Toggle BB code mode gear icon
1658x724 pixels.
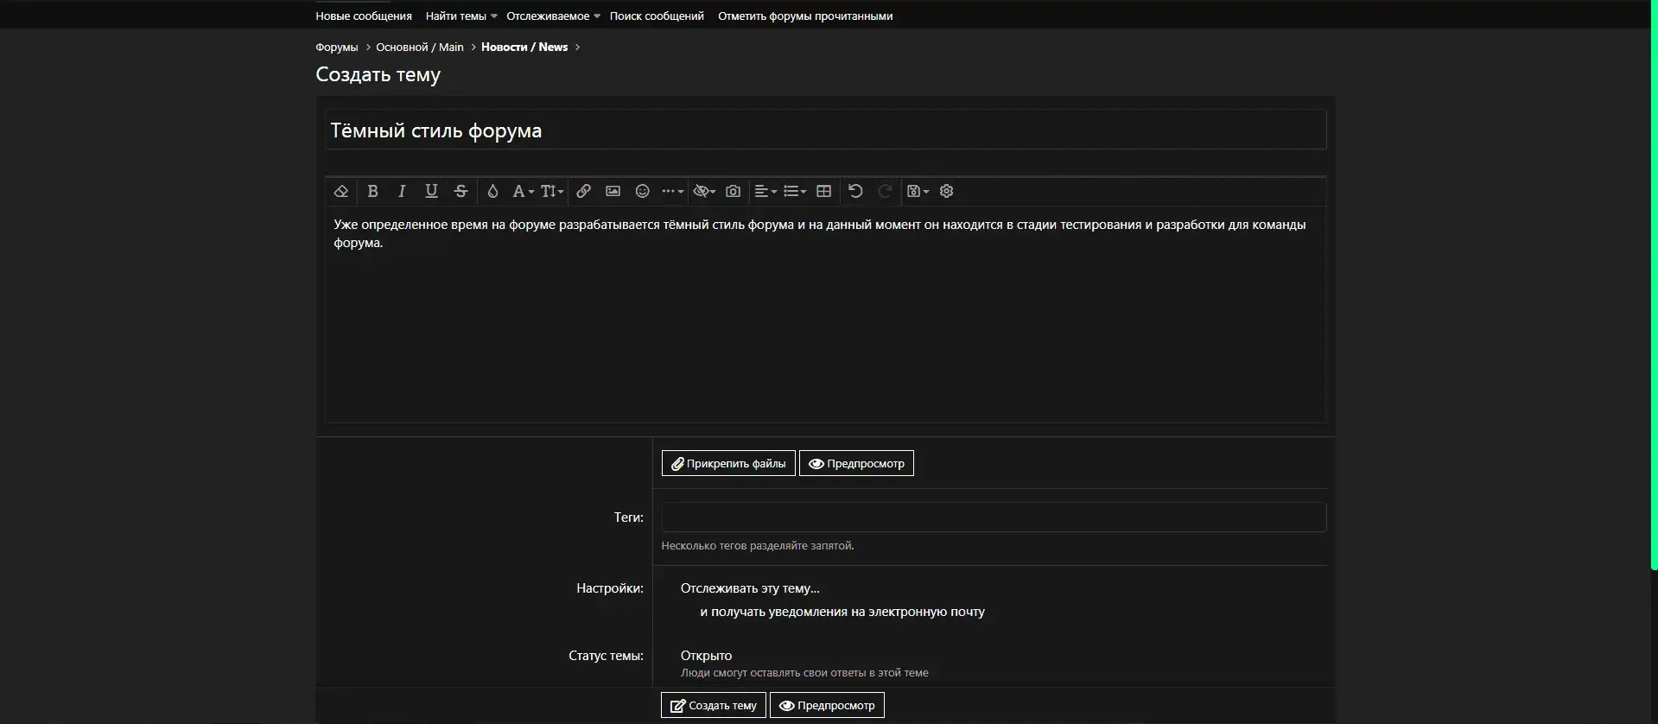tap(947, 191)
